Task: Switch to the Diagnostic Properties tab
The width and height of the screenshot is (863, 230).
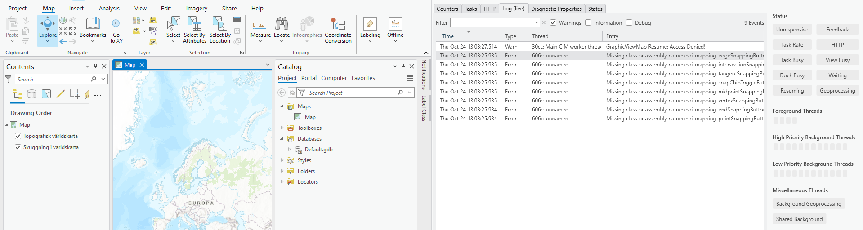Action: click(556, 9)
